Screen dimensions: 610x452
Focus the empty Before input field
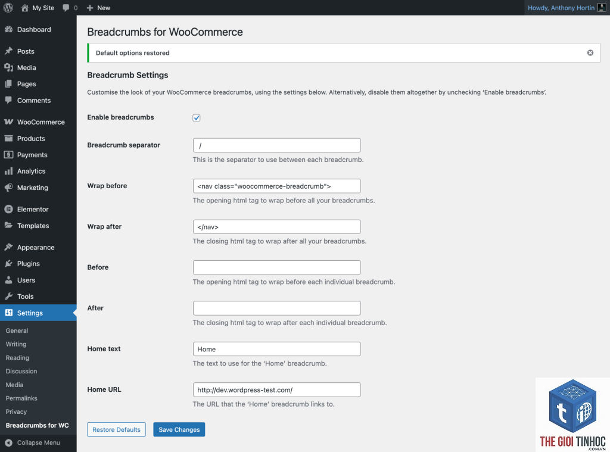pos(276,267)
